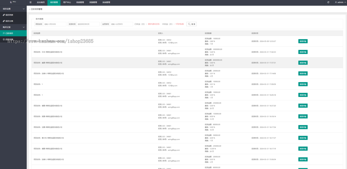Viewport: 347px width, 169px height.
Task: View details for 2024-03-31 15:56:54 investment
Action: pyautogui.click(x=303, y=159)
